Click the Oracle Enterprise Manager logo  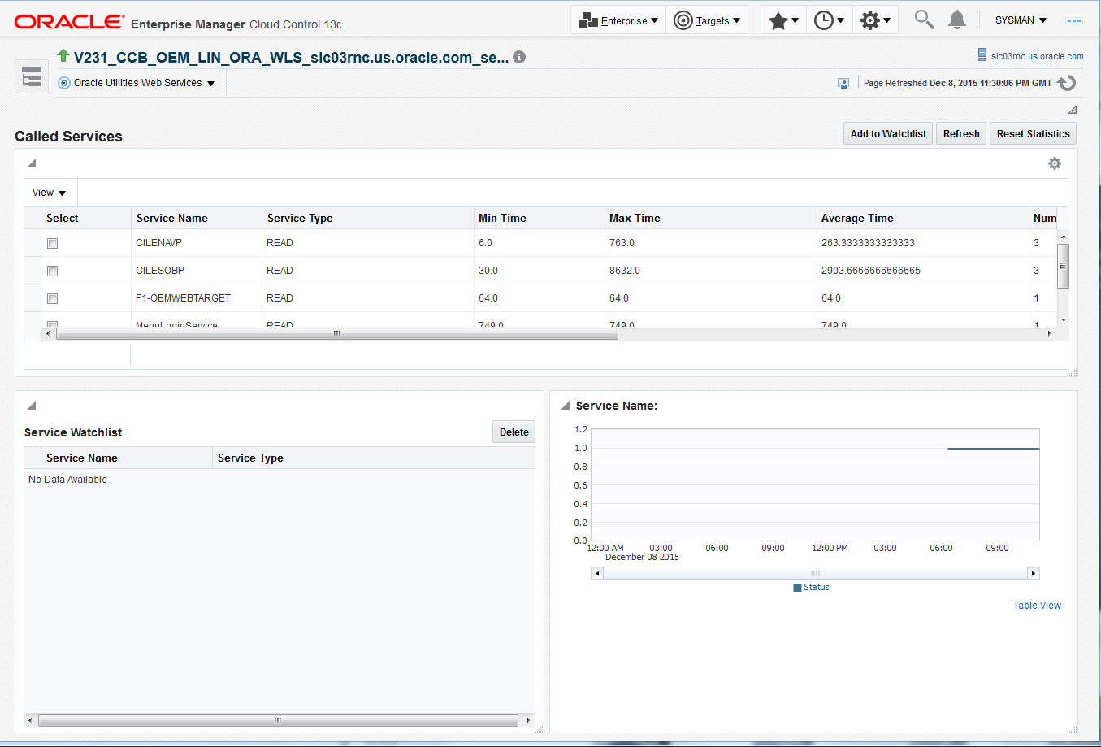pyautogui.click(x=178, y=22)
